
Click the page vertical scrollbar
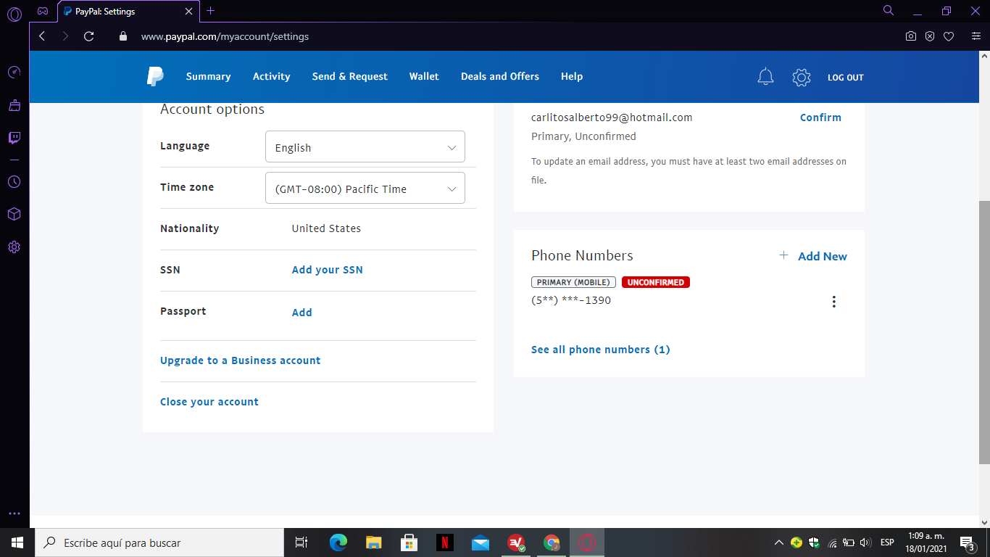click(x=984, y=332)
